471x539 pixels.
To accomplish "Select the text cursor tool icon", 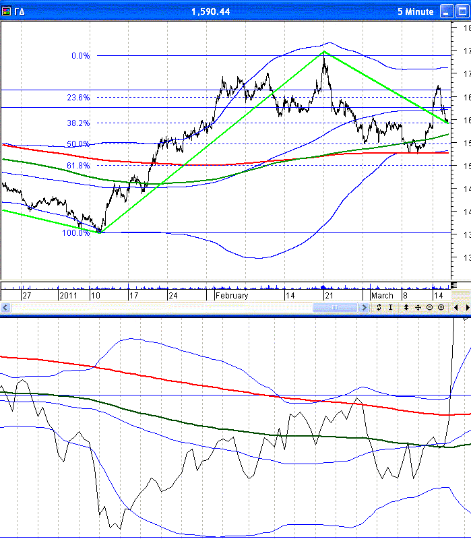I will tap(391, 307).
